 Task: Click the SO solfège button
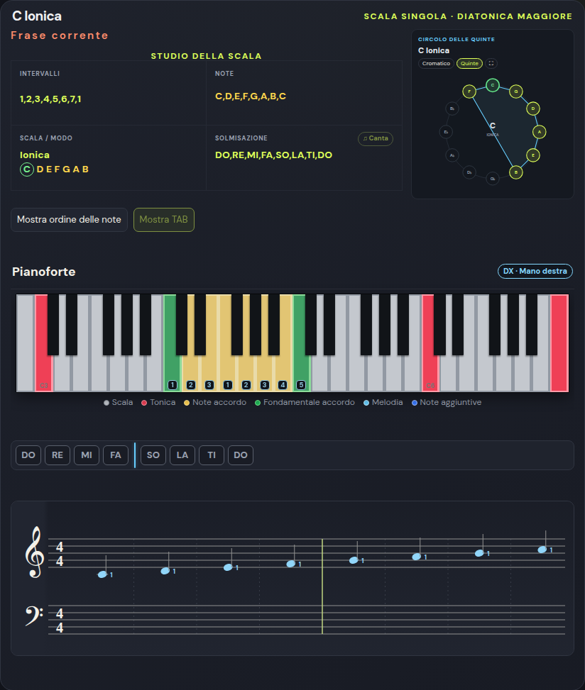click(153, 455)
